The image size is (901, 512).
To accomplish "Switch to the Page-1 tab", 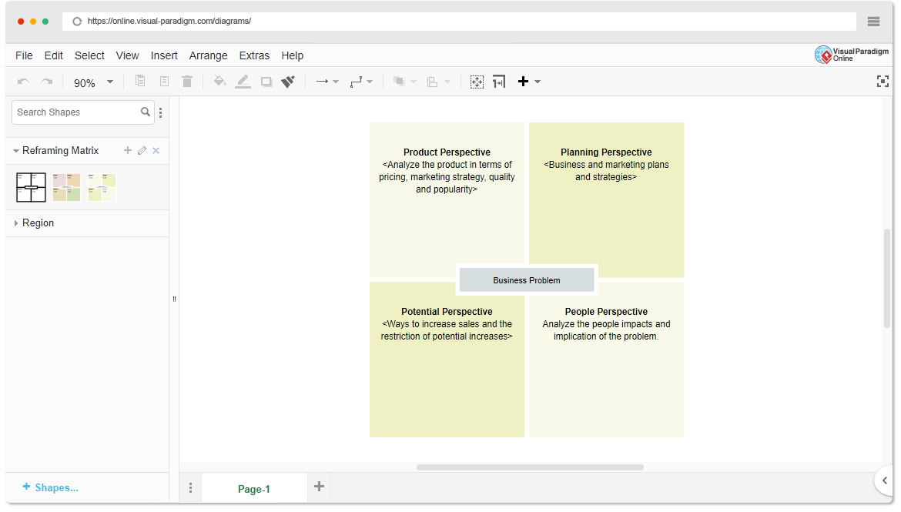I will 254,488.
